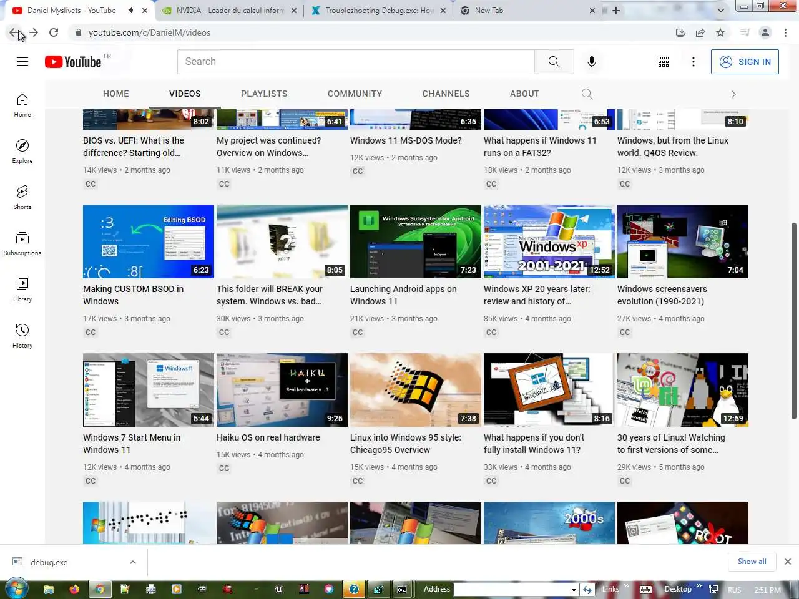
Task: Go forward with browser forward arrow
Action: tap(34, 32)
